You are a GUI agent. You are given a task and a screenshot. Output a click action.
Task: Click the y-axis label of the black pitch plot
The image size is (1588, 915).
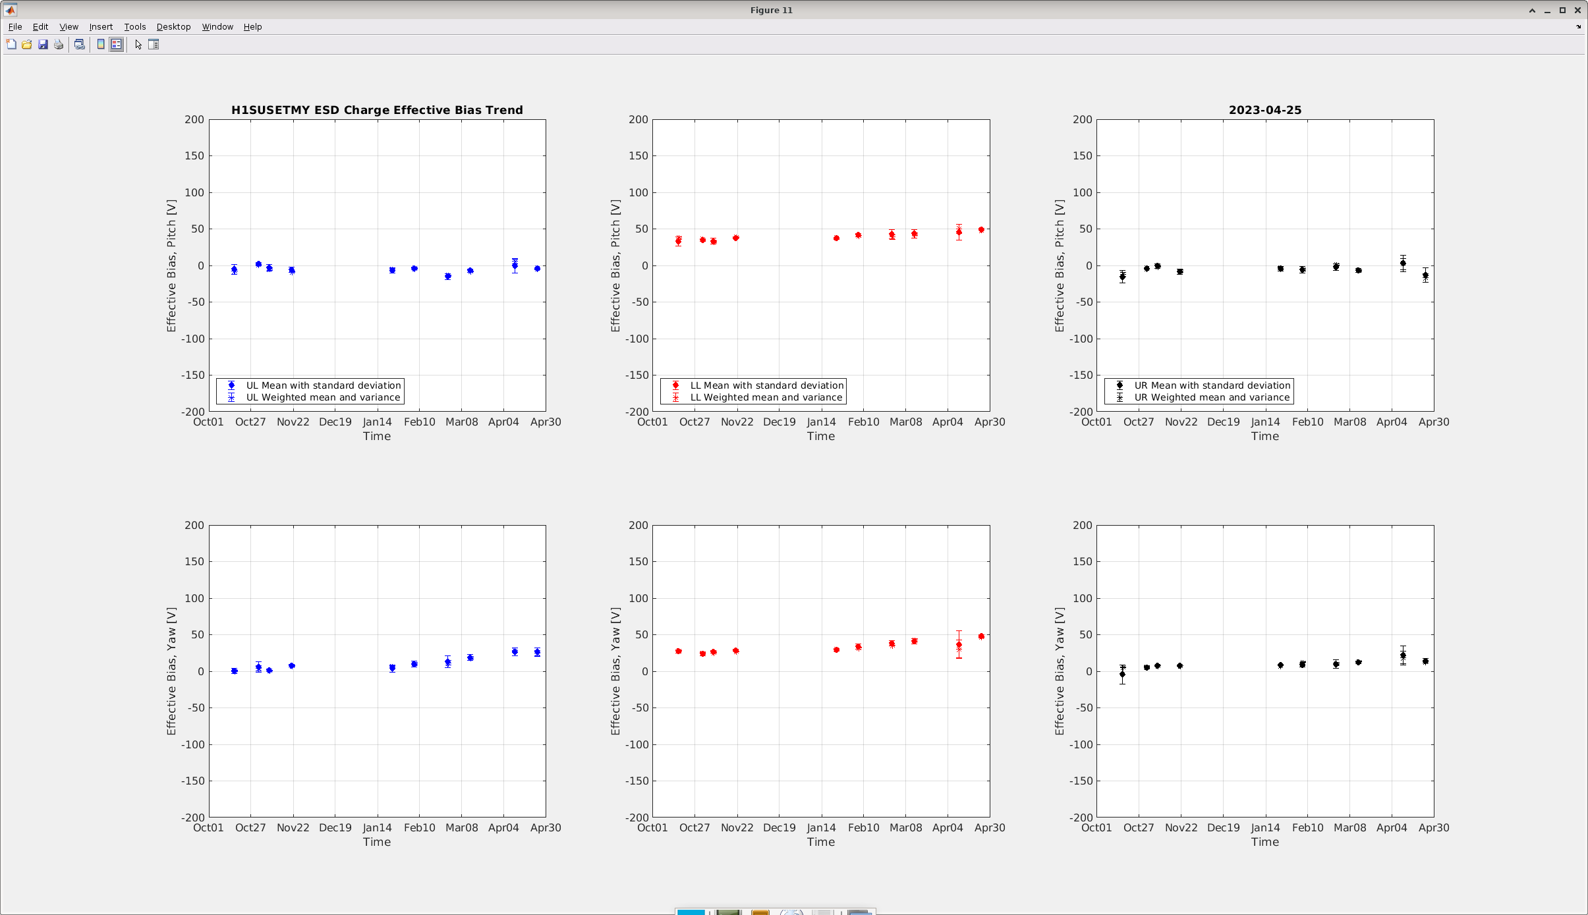pyautogui.click(x=1060, y=265)
